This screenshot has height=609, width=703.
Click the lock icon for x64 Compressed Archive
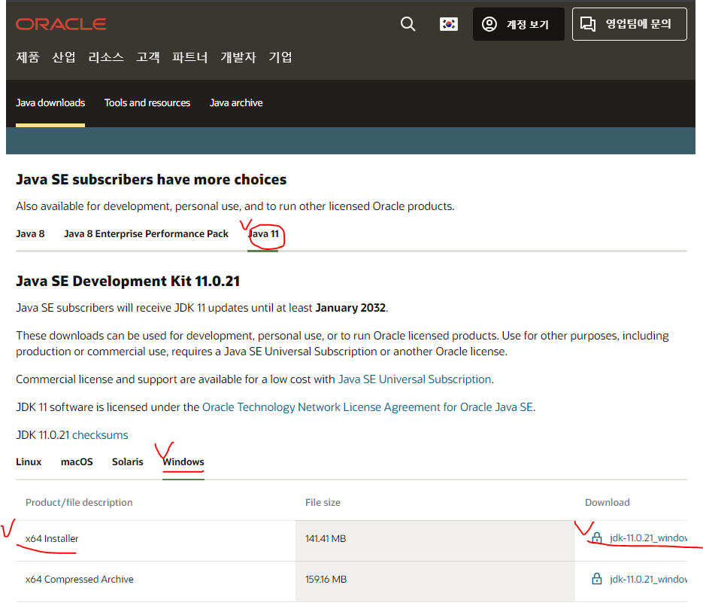[596, 578]
